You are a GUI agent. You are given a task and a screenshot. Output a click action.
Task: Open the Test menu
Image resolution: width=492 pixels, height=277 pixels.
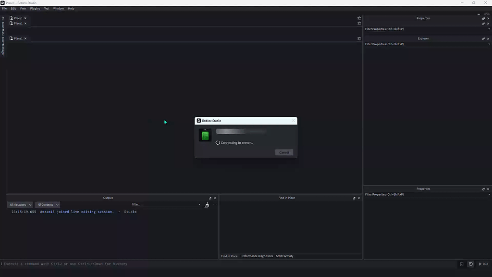click(x=47, y=9)
